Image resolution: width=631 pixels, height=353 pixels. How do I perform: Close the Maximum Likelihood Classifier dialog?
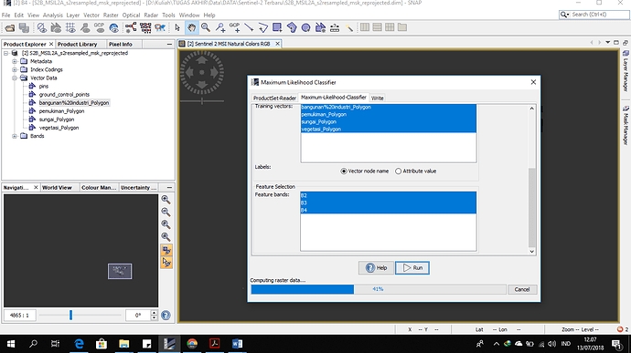533,82
